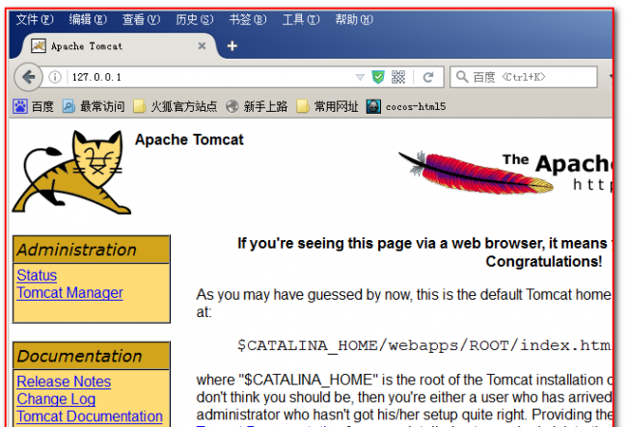Click the $CATALINA_HOME/webapps/ROOT/index path text
This screenshot has height=427, width=627.
pyautogui.click(x=423, y=345)
